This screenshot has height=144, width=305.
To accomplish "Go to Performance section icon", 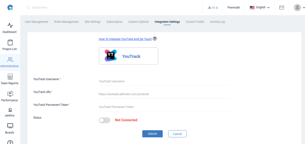I will [10, 94].
